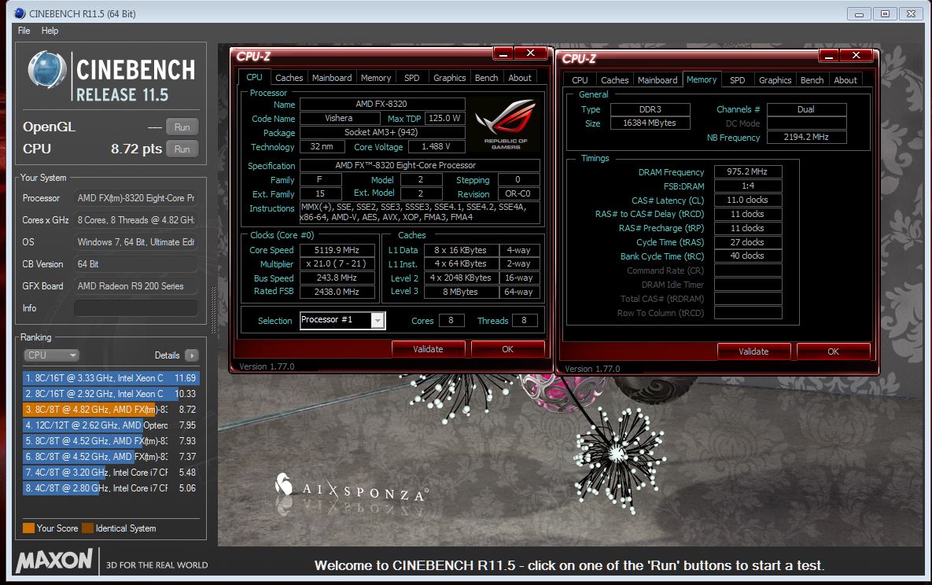Select ranking entry scoring 7.37
The height and width of the screenshot is (585, 932).
point(111,457)
